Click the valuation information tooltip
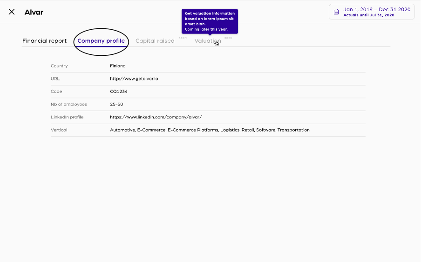The width and height of the screenshot is (421, 262). pos(210,21)
